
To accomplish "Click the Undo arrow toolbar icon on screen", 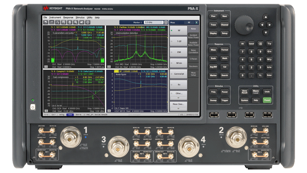I will [x=46, y=22].
